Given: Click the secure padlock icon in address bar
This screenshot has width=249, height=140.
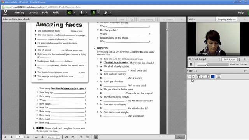Looking at the screenshot, I should [3, 7].
